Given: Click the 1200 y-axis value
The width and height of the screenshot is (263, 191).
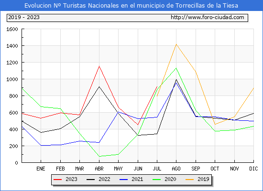Looking at the screenshot, I should [12, 63].
